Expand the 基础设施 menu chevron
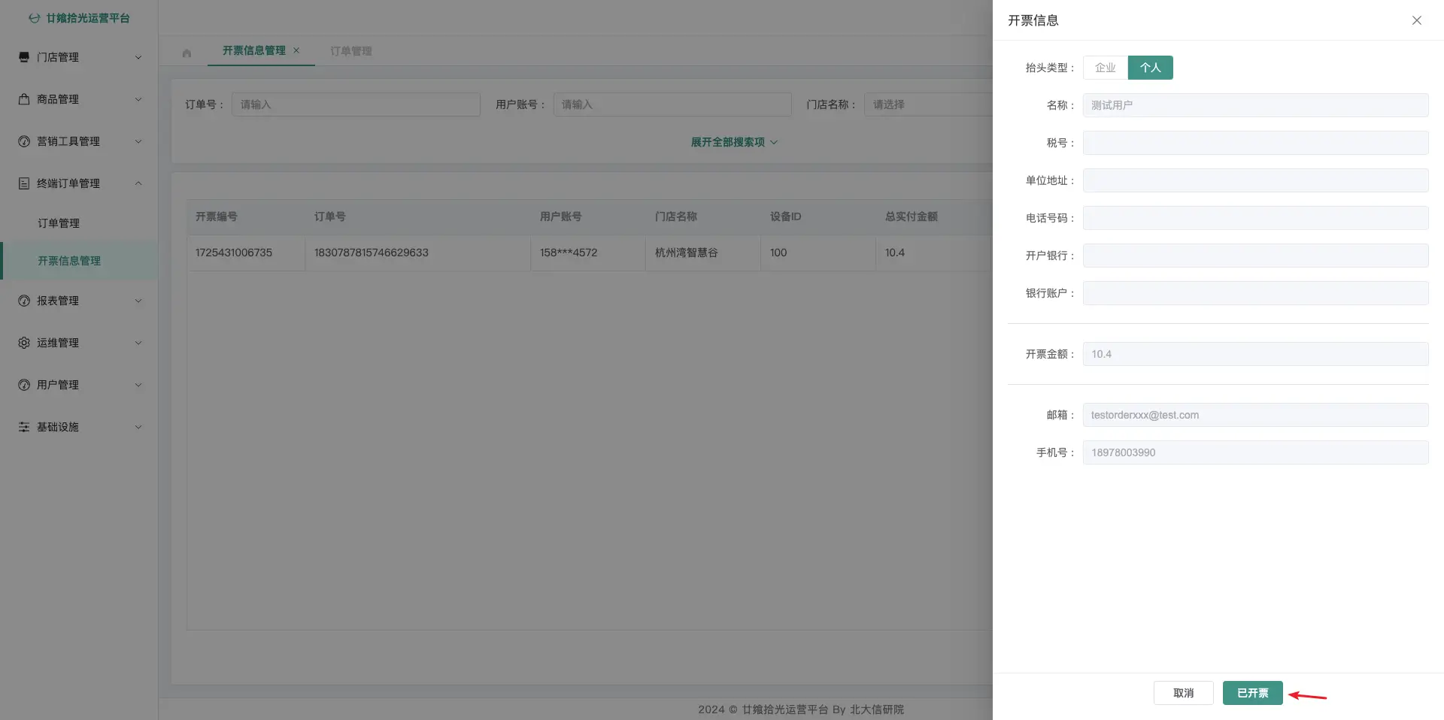The height and width of the screenshot is (720, 1444). pyautogui.click(x=138, y=427)
